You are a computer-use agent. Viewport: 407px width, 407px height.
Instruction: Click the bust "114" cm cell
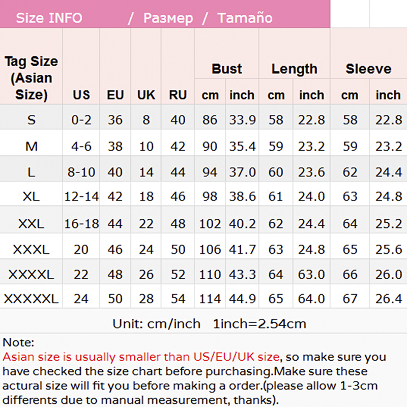pos(210,299)
